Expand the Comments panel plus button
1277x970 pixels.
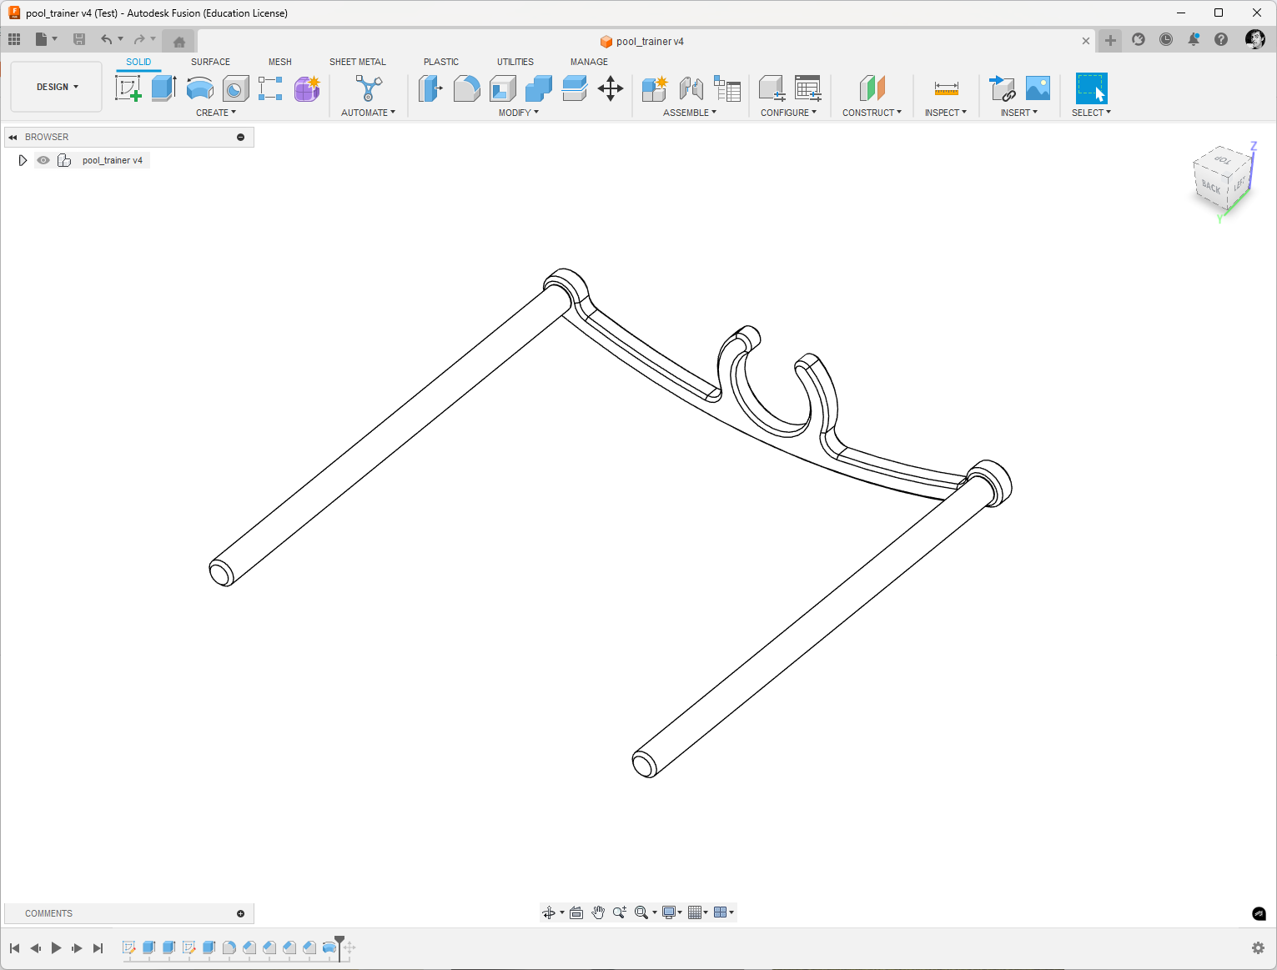[x=241, y=913]
